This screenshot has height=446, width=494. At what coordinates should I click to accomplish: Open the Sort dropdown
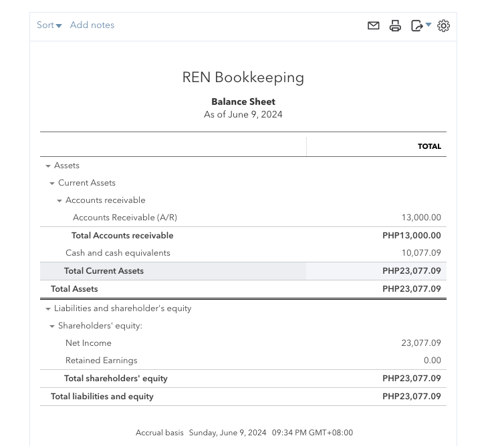point(49,25)
